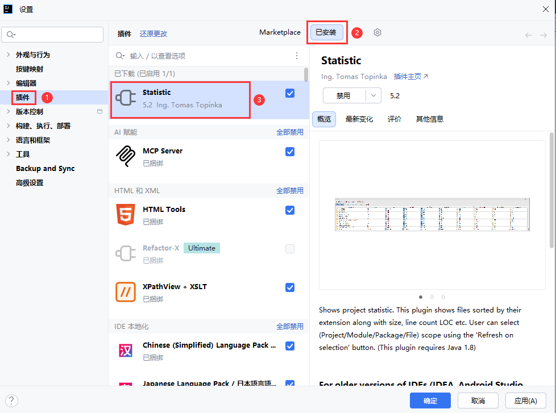Click the plugin settings gear icon

pos(377,32)
